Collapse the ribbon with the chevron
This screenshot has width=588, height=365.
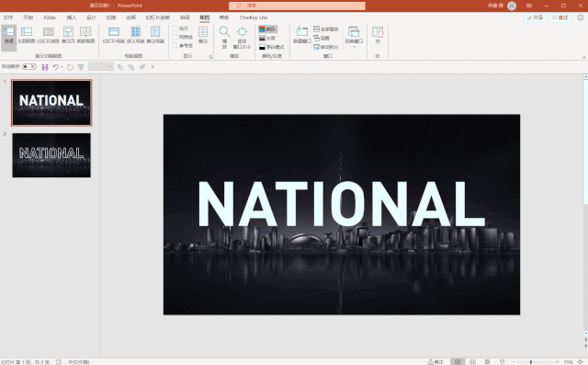coord(584,57)
